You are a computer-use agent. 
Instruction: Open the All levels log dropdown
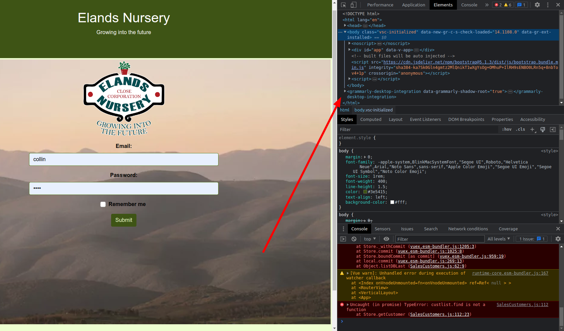tap(498, 239)
